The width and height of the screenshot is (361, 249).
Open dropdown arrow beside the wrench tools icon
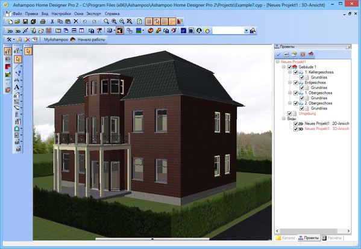pyautogui.click(x=14, y=40)
